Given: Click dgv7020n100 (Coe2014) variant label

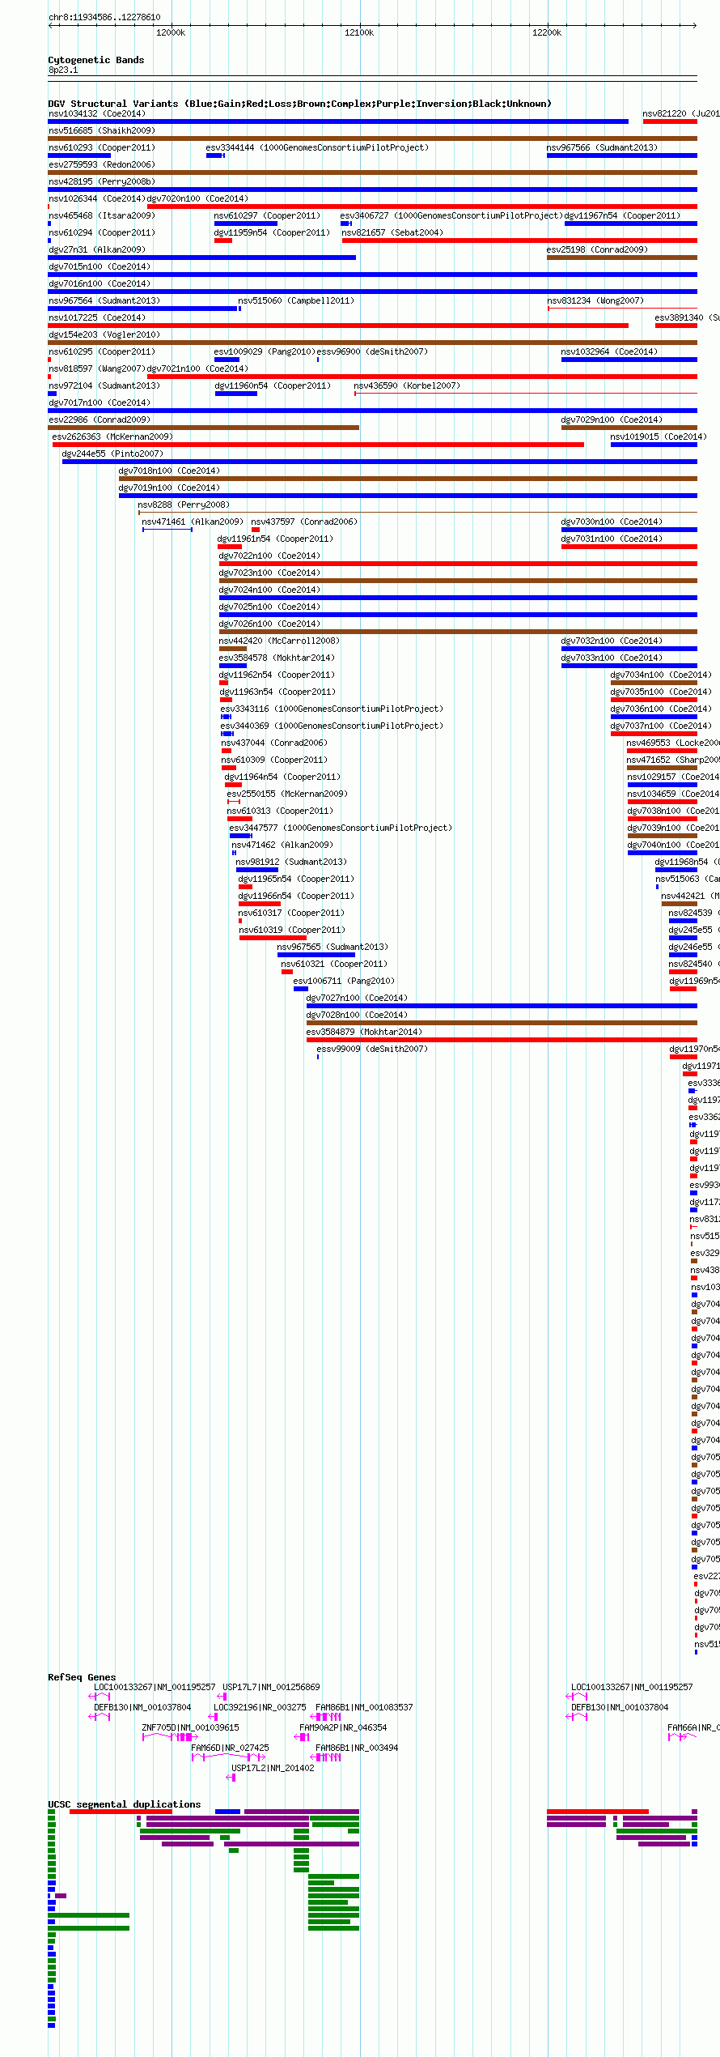Looking at the screenshot, I should (197, 198).
